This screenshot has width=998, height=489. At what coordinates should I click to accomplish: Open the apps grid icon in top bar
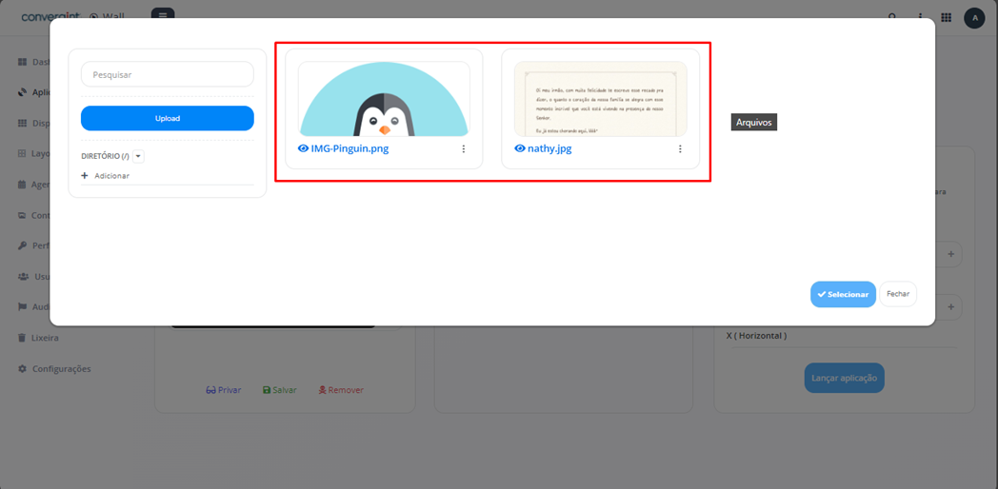point(946,17)
